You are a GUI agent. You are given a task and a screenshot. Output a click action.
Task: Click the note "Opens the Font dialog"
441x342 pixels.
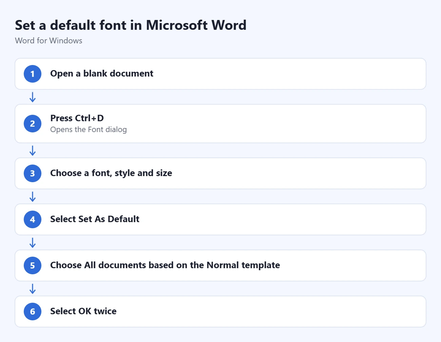coord(89,129)
